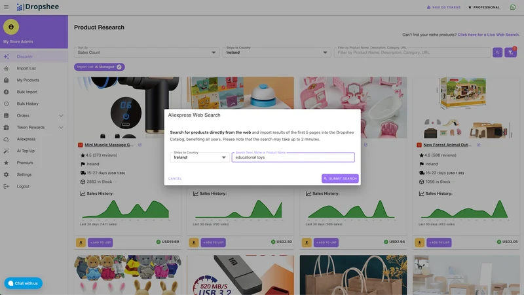Add USD3.05 product to list
Screen dimensions: 524x295
pos(439,243)
